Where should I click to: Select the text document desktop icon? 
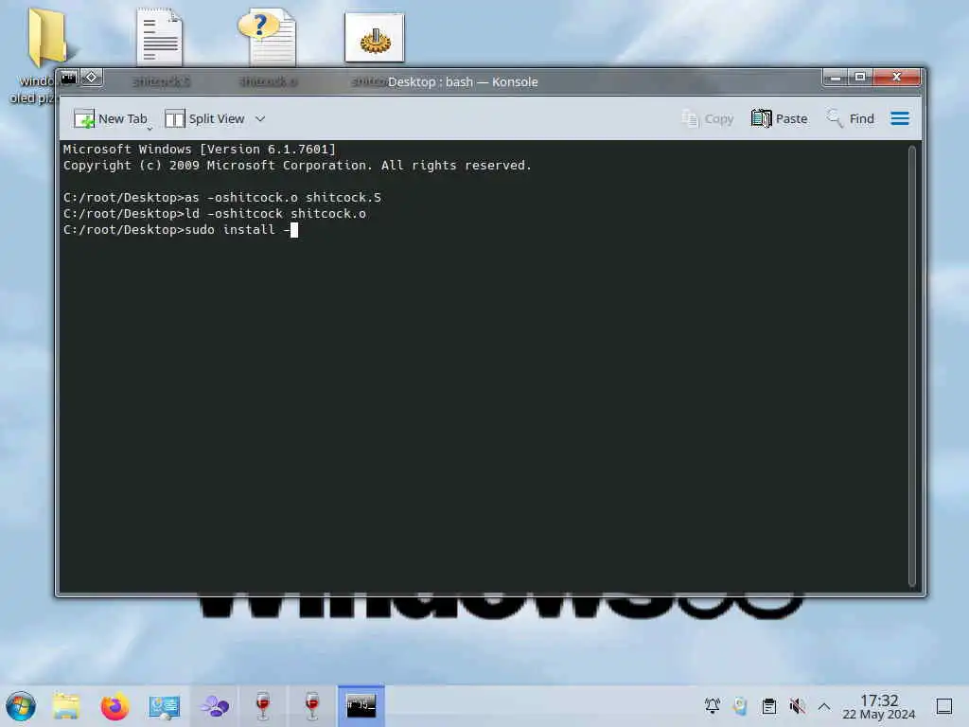click(159, 37)
